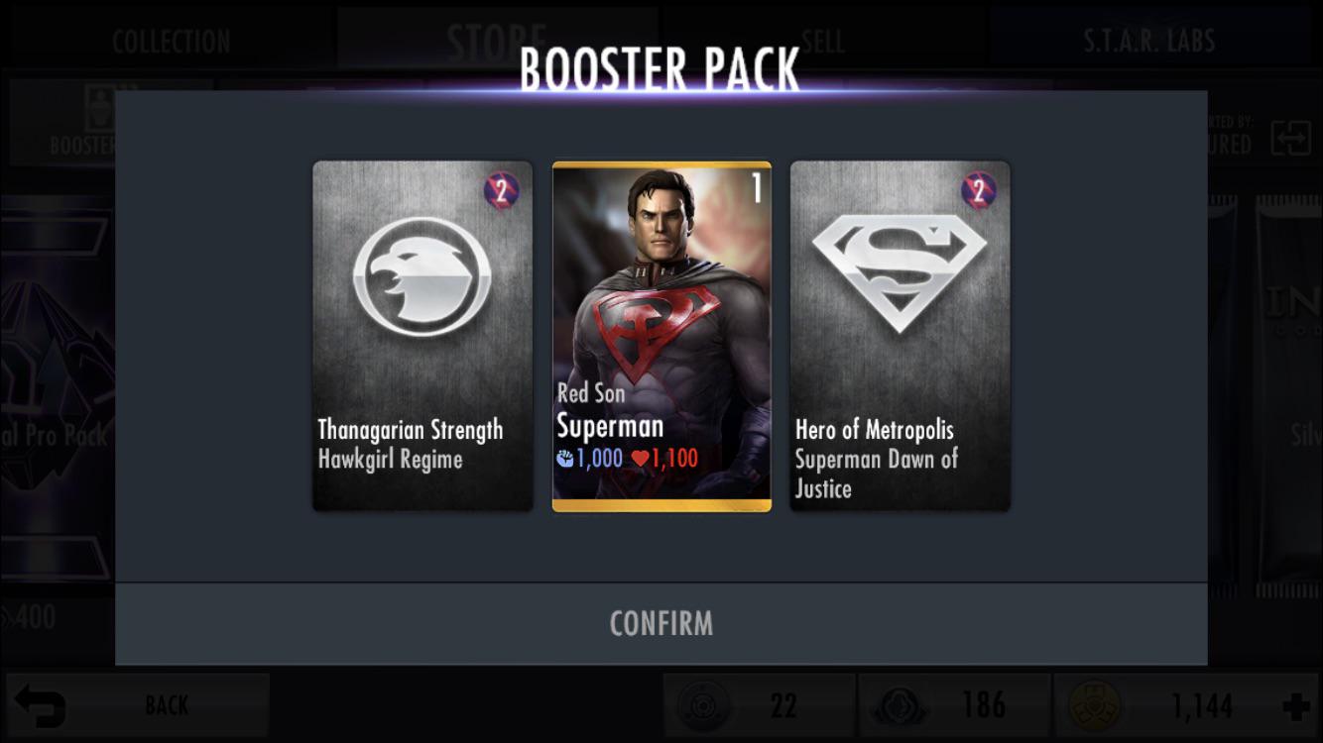Image resolution: width=1323 pixels, height=743 pixels.
Task: Tap the badge on the Thanagarian Strength card
Action: click(x=501, y=190)
